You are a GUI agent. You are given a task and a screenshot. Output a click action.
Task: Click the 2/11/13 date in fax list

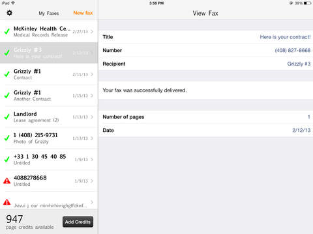[x=80, y=74]
